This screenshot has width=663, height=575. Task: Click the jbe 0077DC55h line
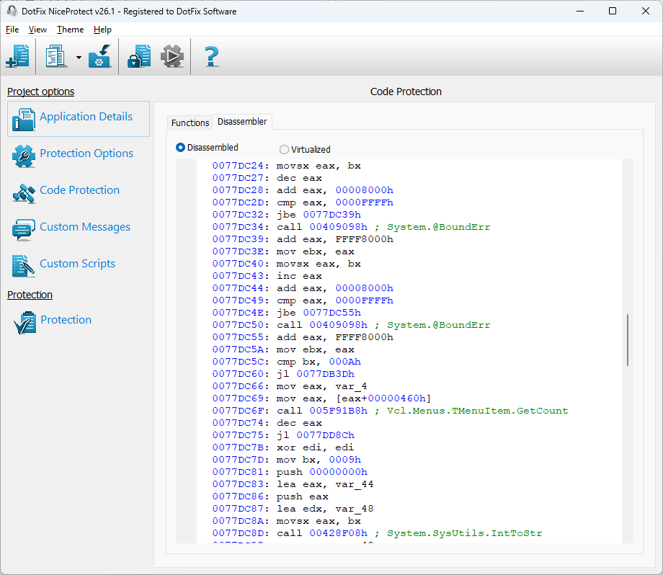pyautogui.click(x=287, y=313)
